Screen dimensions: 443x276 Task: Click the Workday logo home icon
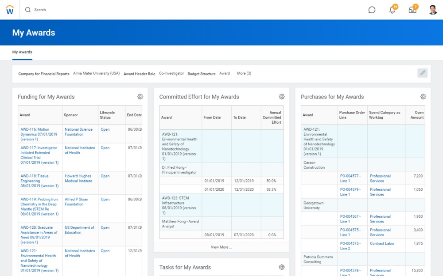(10, 10)
